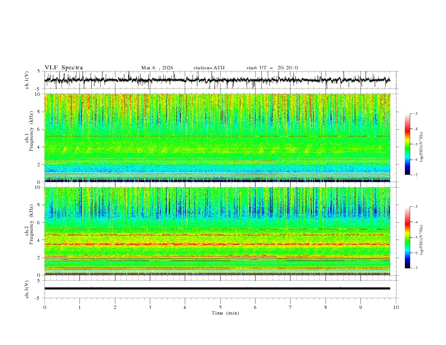Click the red 3.5 kHz band in ch.2 spectrogram
Viewport: 446px width, 345px height.
tap(217, 244)
